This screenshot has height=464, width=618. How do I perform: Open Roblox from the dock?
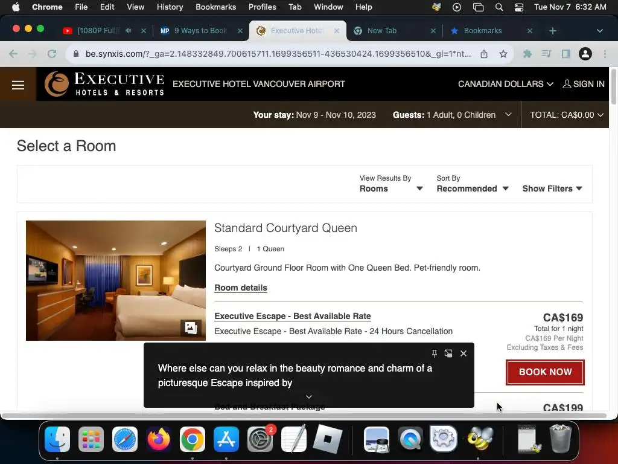[x=328, y=439]
